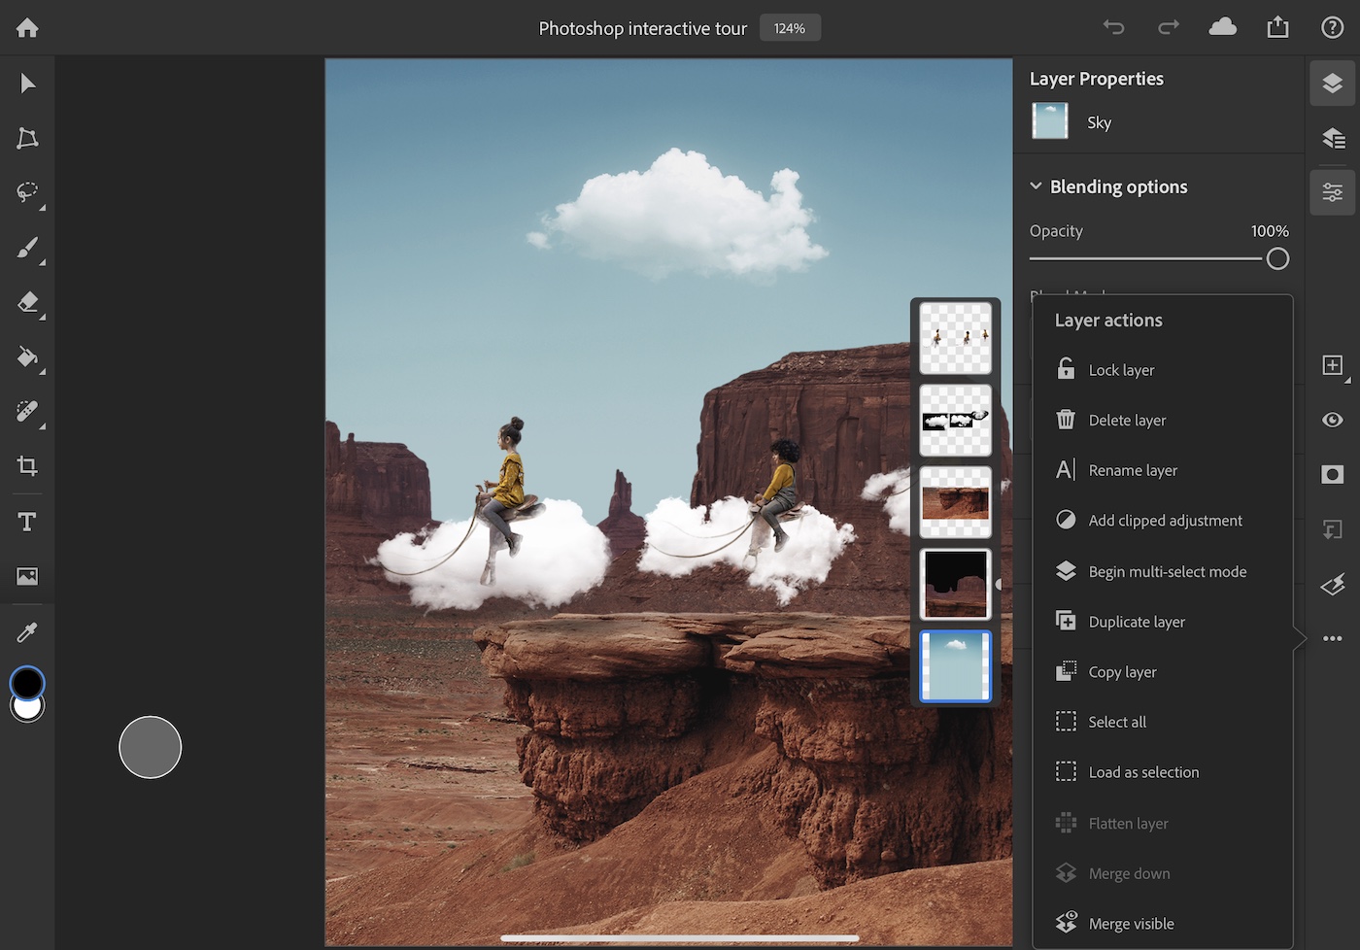This screenshot has height=950, width=1360.
Task: Select the Move tool
Action: click(26, 84)
